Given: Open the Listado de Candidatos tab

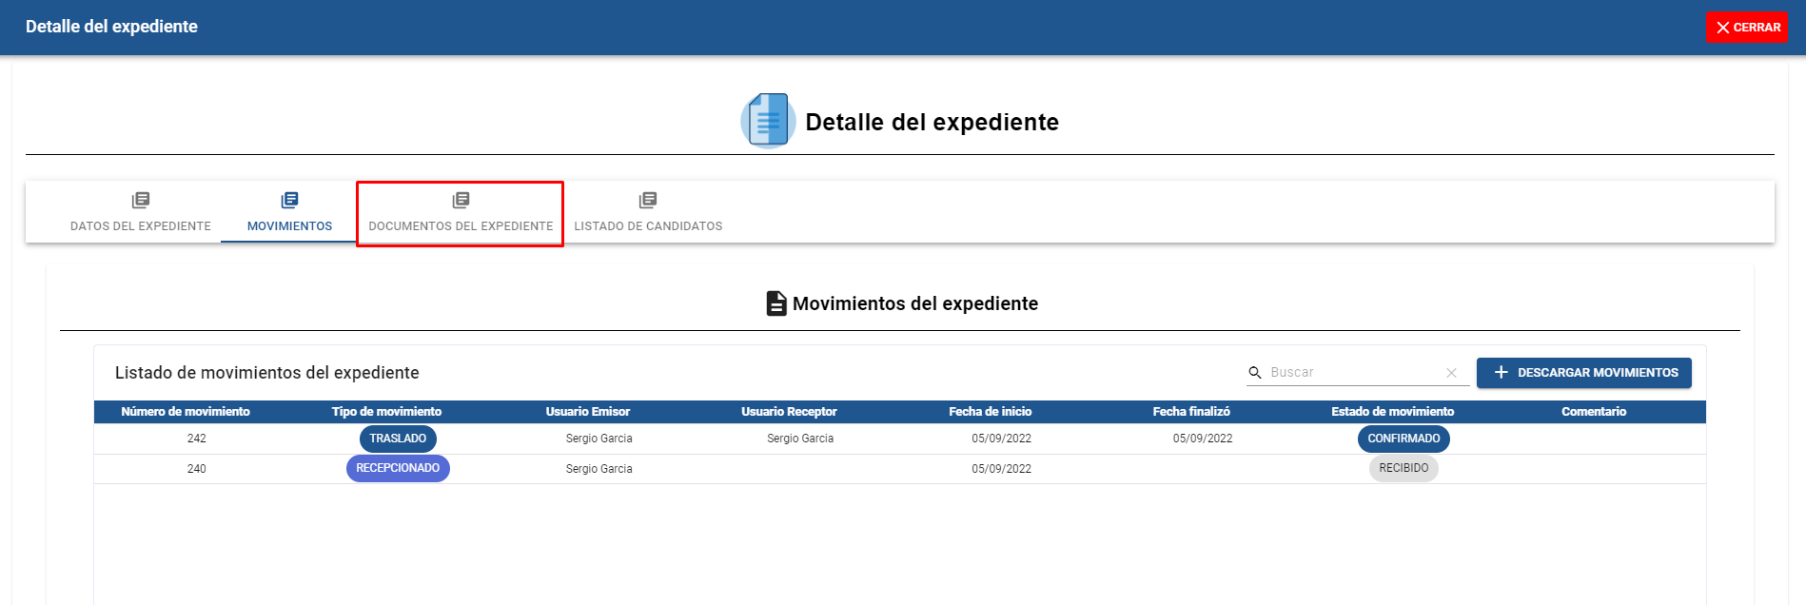Looking at the screenshot, I should click(648, 225).
